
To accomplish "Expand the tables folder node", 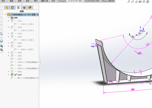I will pyautogui.click(x=8, y=18).
